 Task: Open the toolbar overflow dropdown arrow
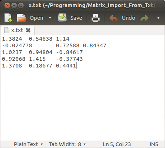click(x=158, y=18)
